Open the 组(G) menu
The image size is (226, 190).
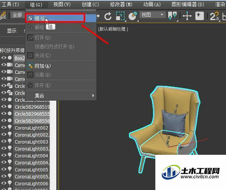(36, 5)
